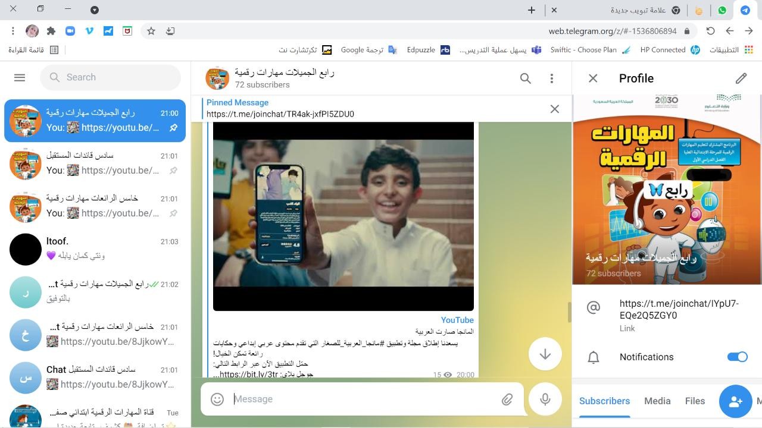Switch to the Files tab
Image resolution: width=762 pixels, height=428 pixels.
pyautogui.click(x=695, y=401)
